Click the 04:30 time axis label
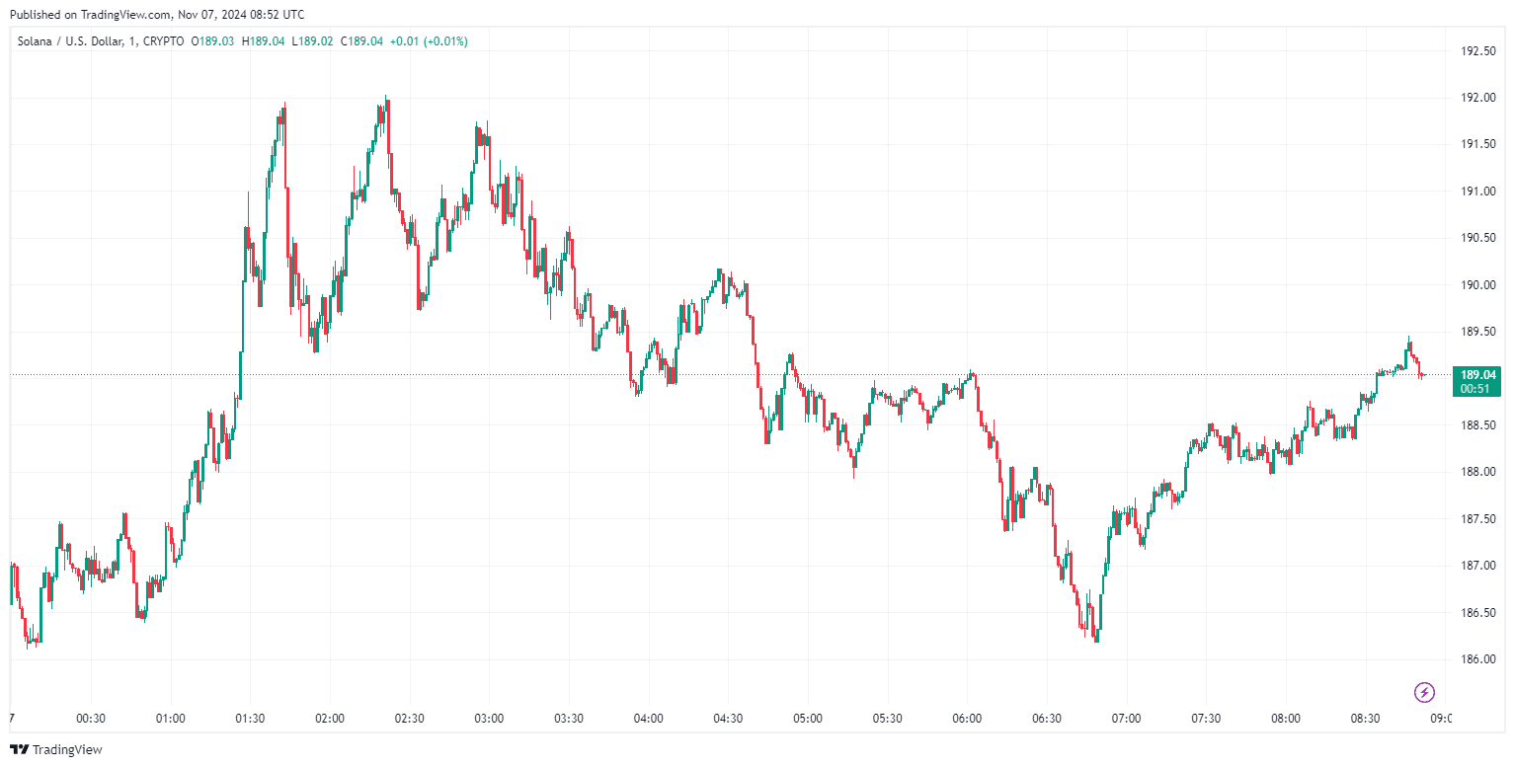The height and width of the screenshot is (767, 1515). [x=728, y=719]
